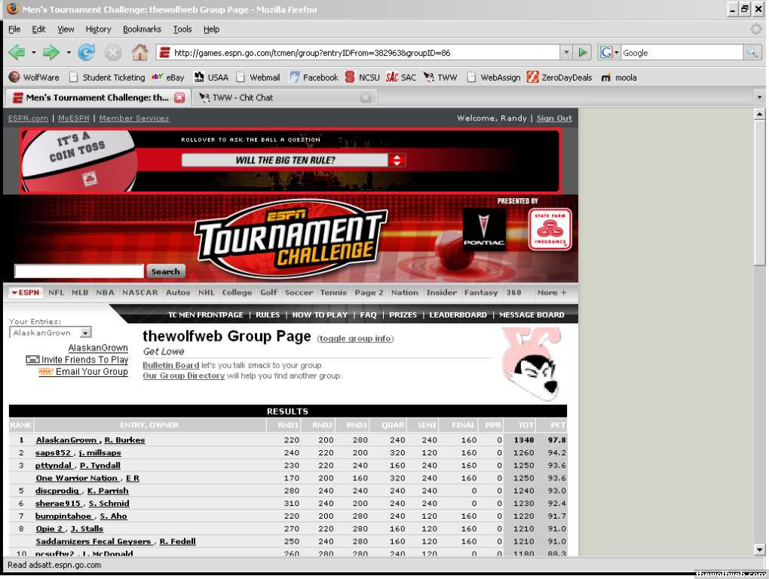Open the LEADERBOARD link

point(458,314)
